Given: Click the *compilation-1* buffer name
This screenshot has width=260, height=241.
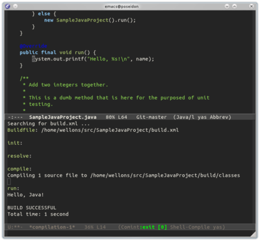Looking at the screenshot, I should [x=52, y=227].
